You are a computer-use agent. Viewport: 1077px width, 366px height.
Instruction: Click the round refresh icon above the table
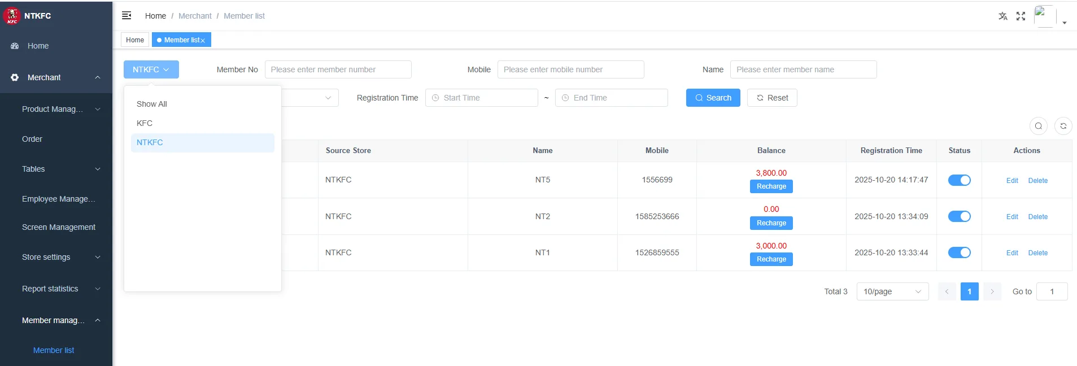[1063, 126]
